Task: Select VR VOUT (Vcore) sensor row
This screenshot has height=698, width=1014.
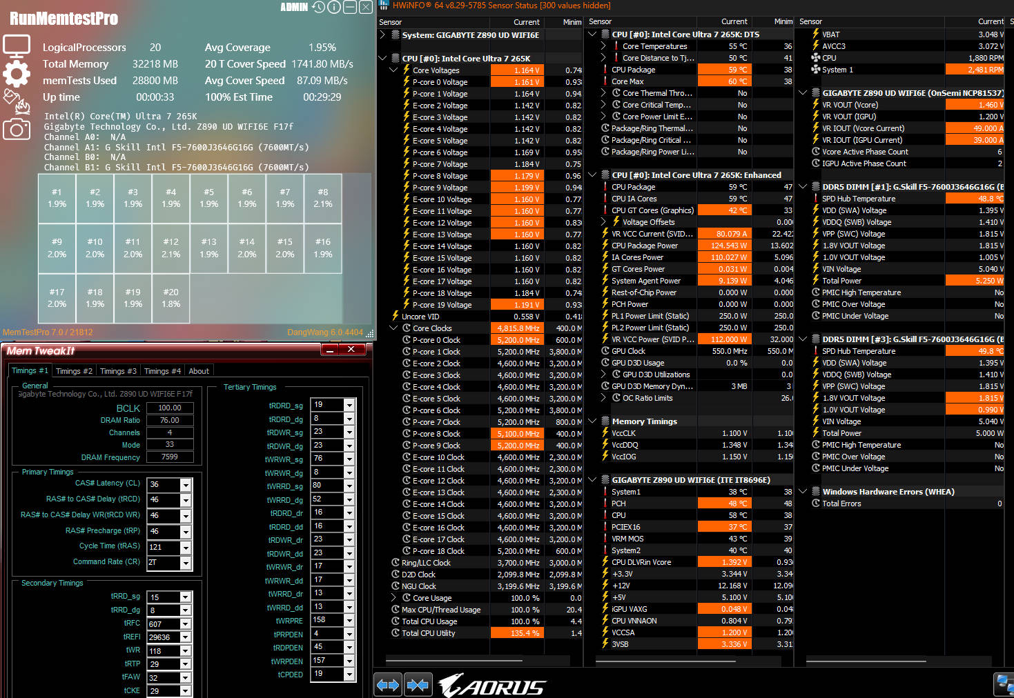Action: pyautogui.click(x=901, y=104)
